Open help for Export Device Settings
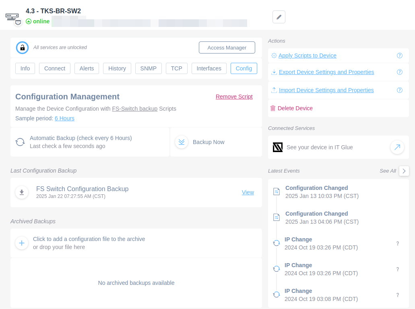Viewport: 415px width, 309px height. (400, 72)
